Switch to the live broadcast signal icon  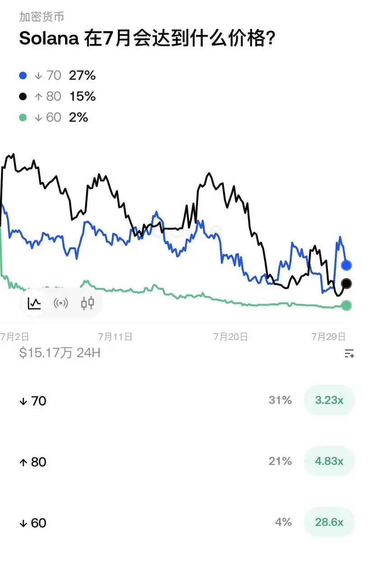[61, 303]
